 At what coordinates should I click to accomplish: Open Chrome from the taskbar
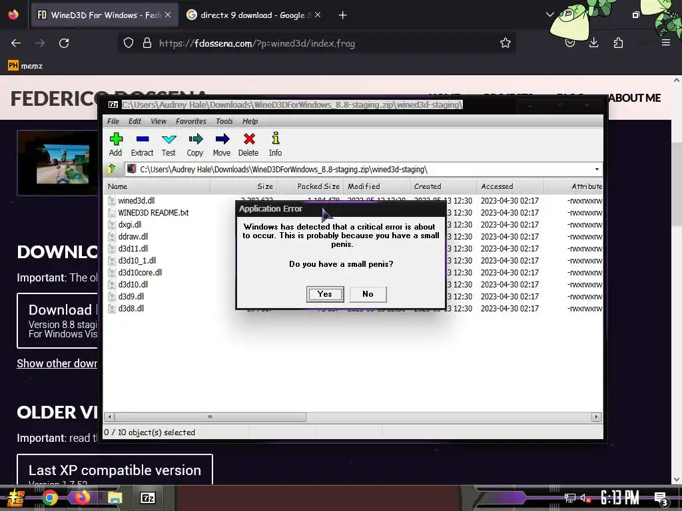click(x=49, y=498)
